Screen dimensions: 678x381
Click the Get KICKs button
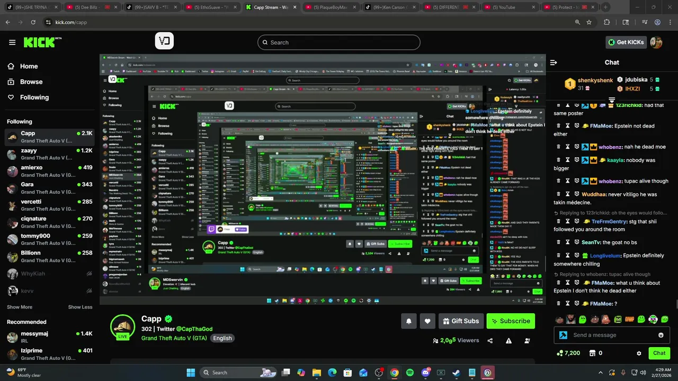[626, 42]
